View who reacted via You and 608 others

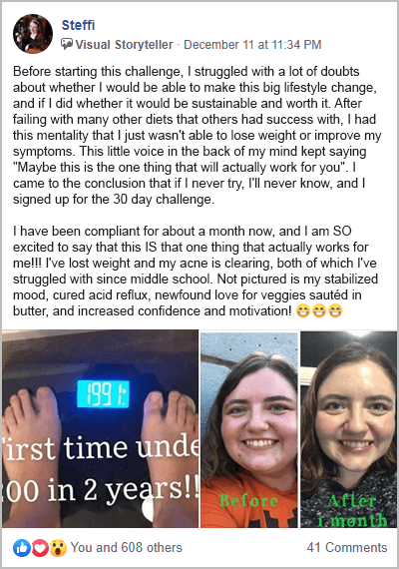point(127,548)
